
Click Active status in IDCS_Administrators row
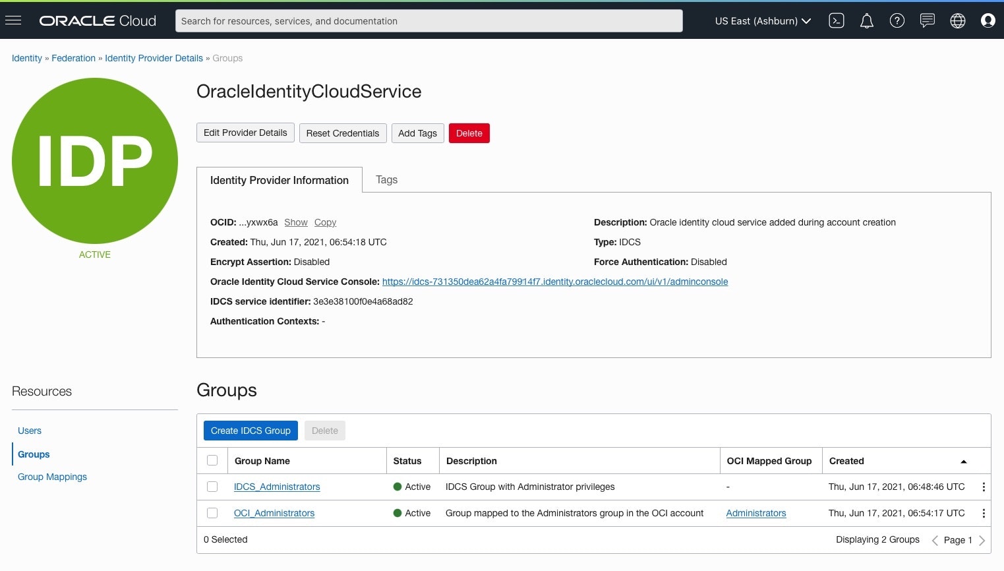click(412, 487)
